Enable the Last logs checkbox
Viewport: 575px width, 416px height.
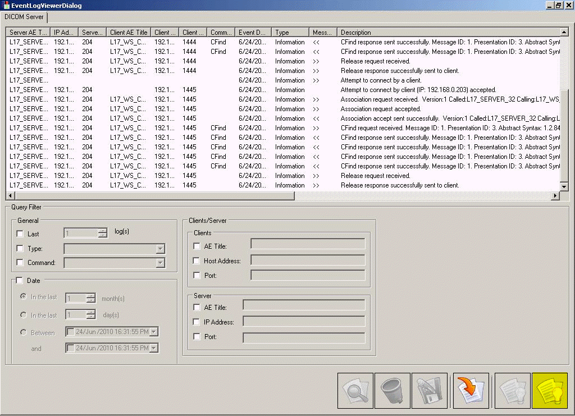click(20, 234)
